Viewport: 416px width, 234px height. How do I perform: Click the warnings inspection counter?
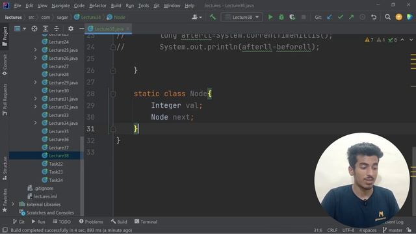tap(369, 40)
